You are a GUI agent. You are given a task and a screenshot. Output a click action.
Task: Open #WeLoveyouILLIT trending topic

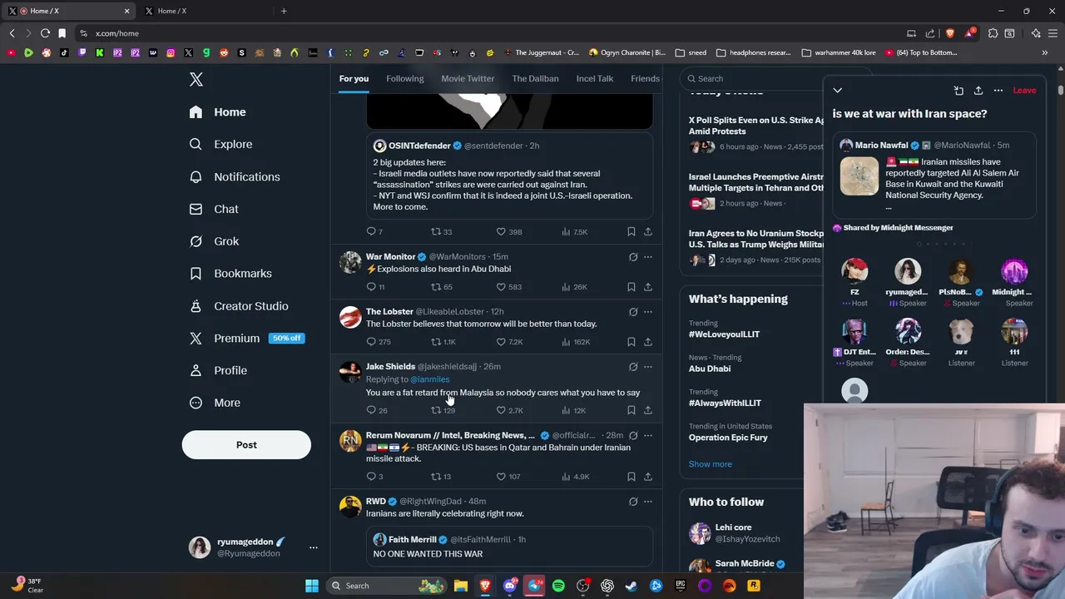coord(724,334)
